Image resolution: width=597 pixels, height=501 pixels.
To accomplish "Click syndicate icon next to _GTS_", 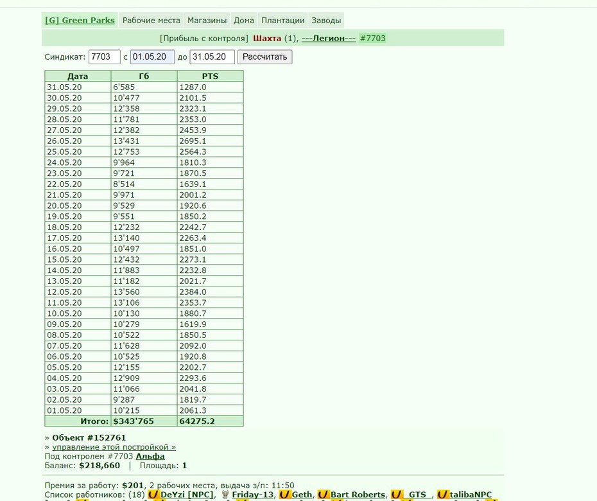I will [x=396, y=495].
